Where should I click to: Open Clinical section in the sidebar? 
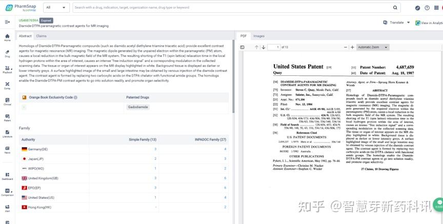(7, 101)
